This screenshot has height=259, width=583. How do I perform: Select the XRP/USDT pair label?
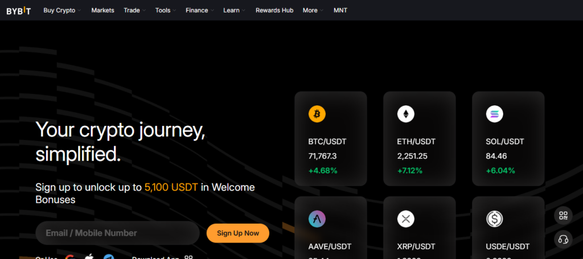[x=416, y=246]
